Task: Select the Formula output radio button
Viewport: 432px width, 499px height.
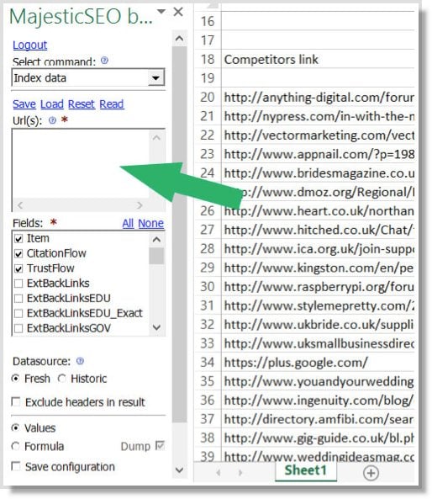Action: click(x=15, y=446)
